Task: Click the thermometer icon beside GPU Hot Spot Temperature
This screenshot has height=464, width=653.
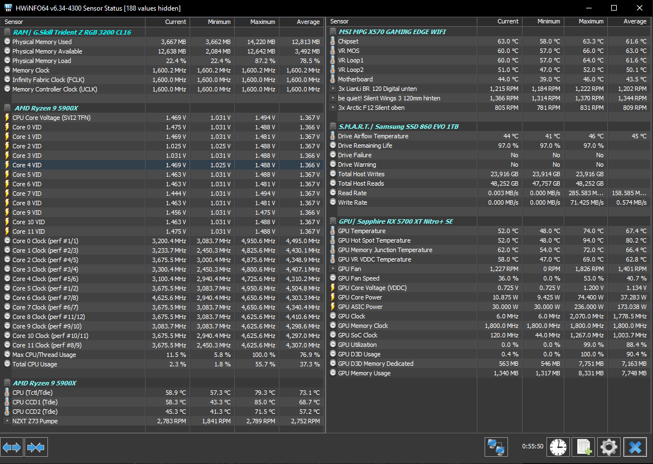Action: pyautogui.click(x=333, y=240)
